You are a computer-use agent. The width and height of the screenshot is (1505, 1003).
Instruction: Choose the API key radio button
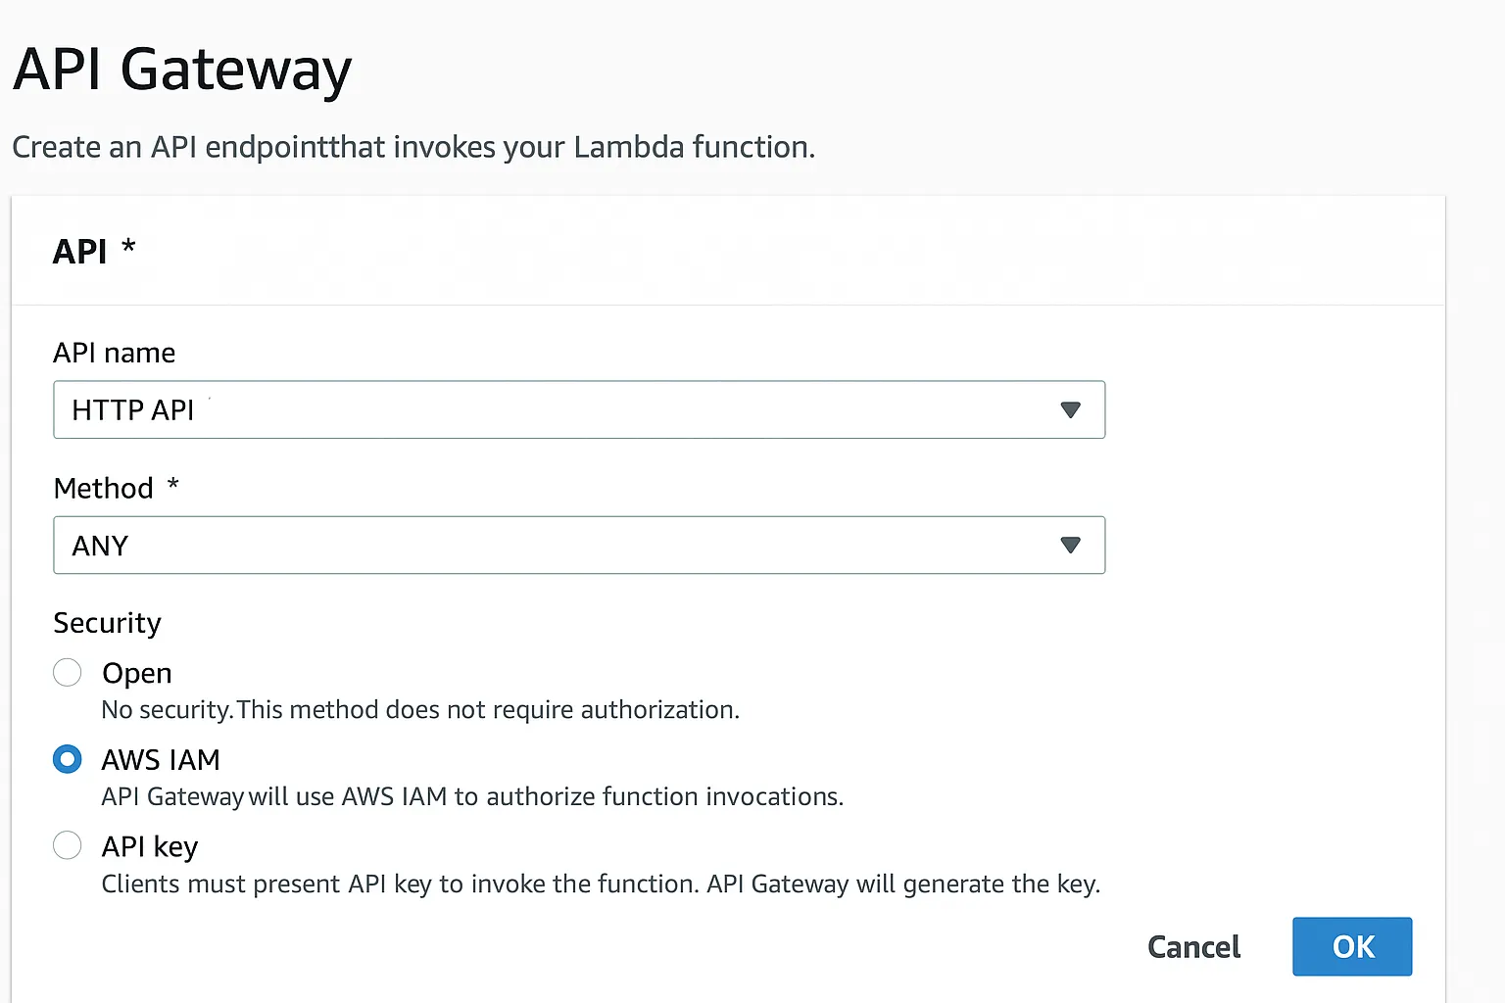click(x=68, y=845)
